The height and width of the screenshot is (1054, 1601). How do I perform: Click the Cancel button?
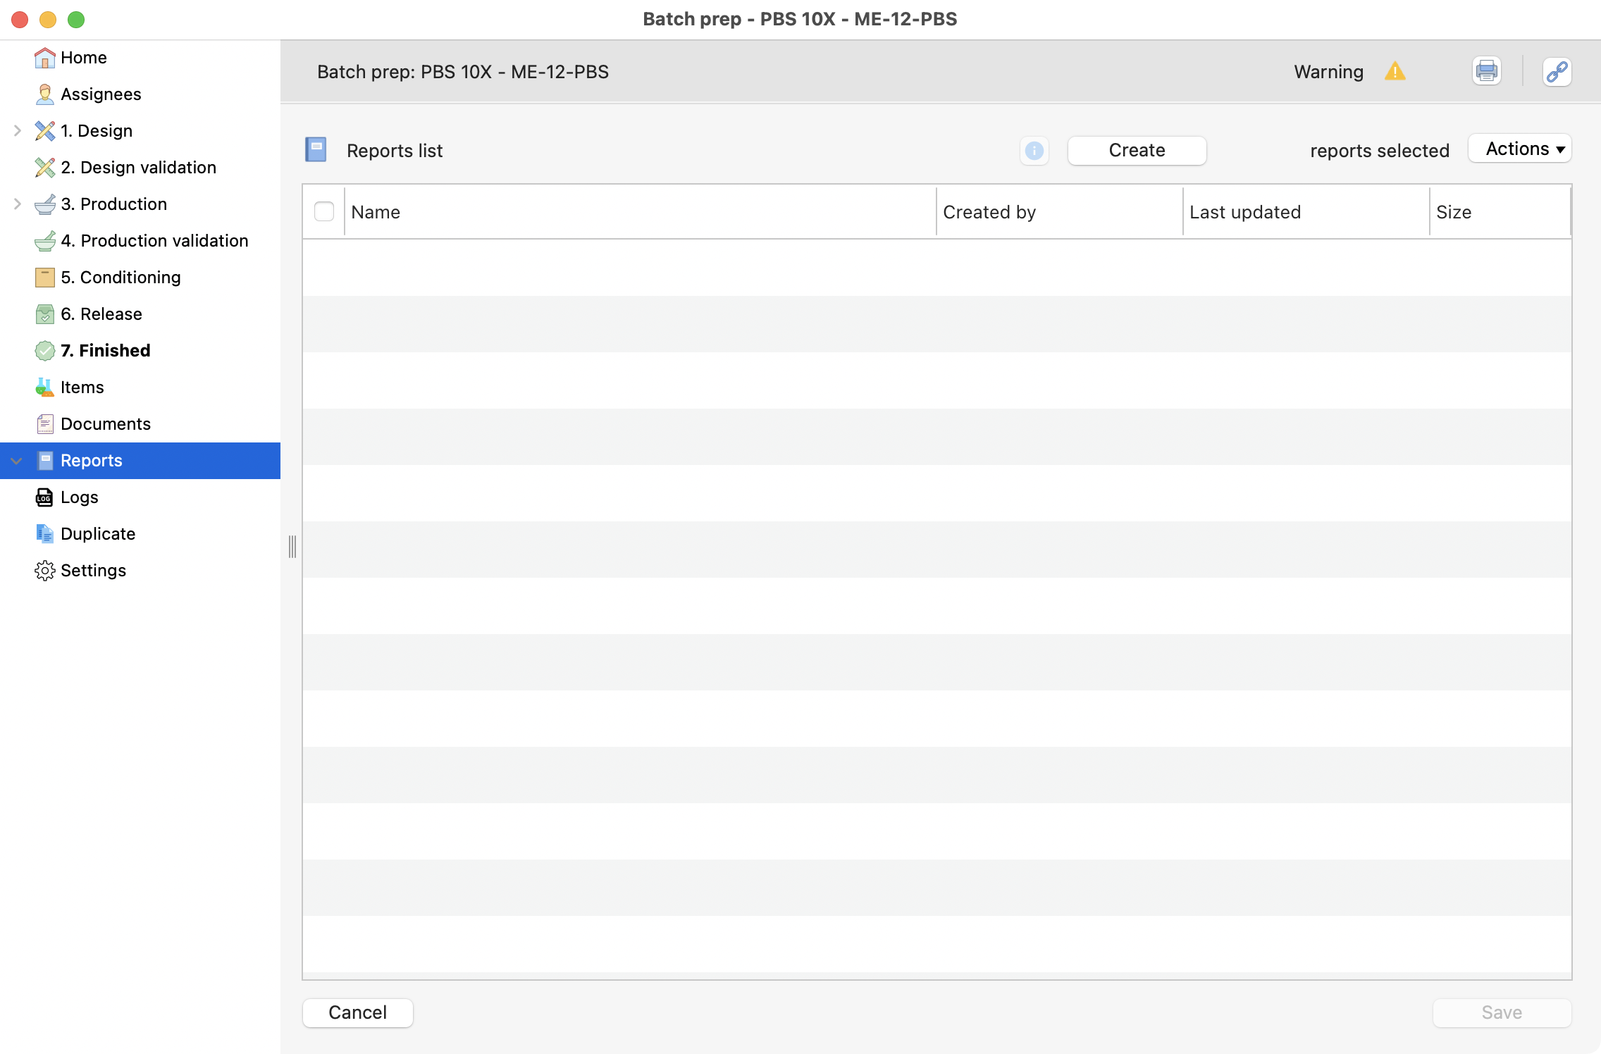tap(358, 1012)
